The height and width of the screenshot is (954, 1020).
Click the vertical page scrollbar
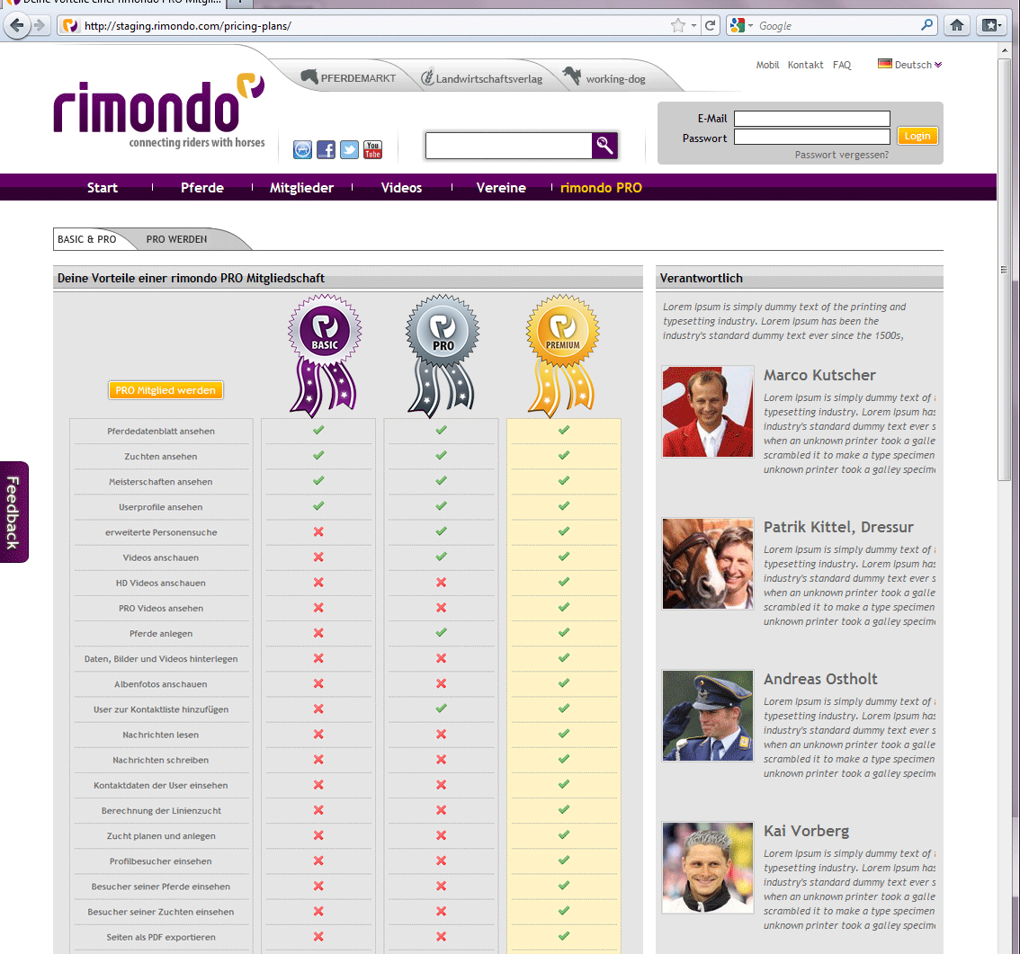pos(1004,269)
